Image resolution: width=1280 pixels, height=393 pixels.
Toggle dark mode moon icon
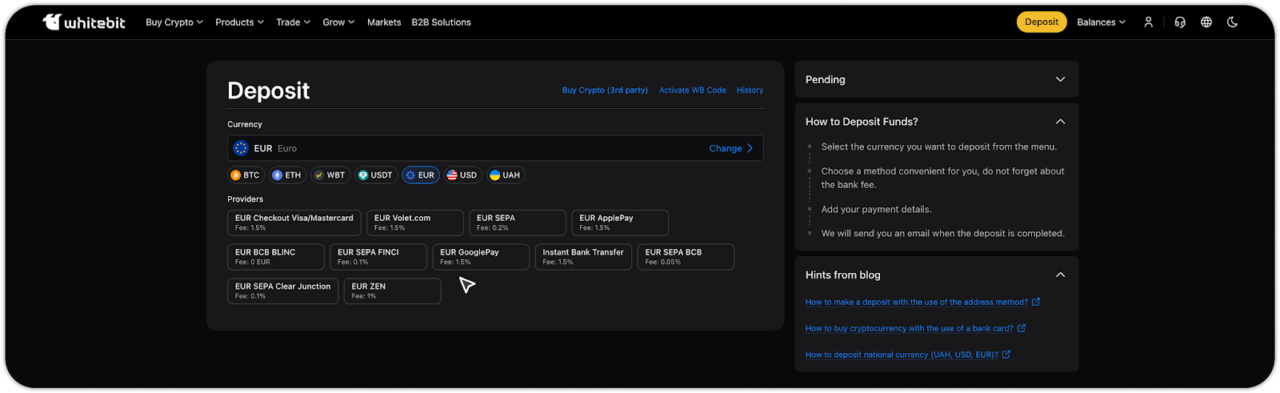(x=1232, y=22)
